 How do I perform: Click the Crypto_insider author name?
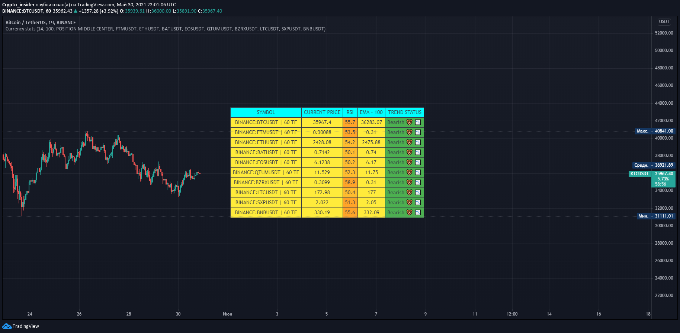[18, 5]
